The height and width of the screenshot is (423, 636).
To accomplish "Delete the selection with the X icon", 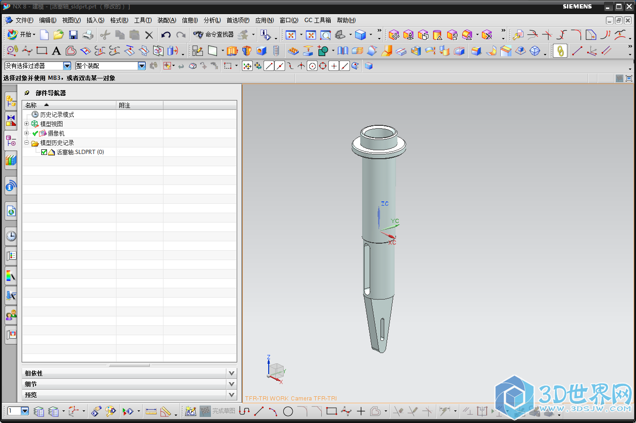I will (x=149, y=35).
